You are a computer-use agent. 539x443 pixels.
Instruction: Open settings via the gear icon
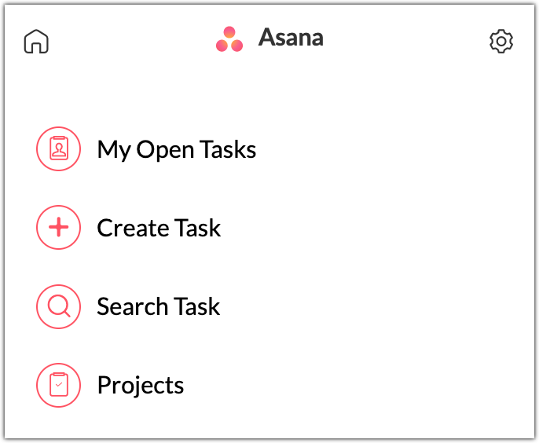pyautogui.click(x=500, y=41)
